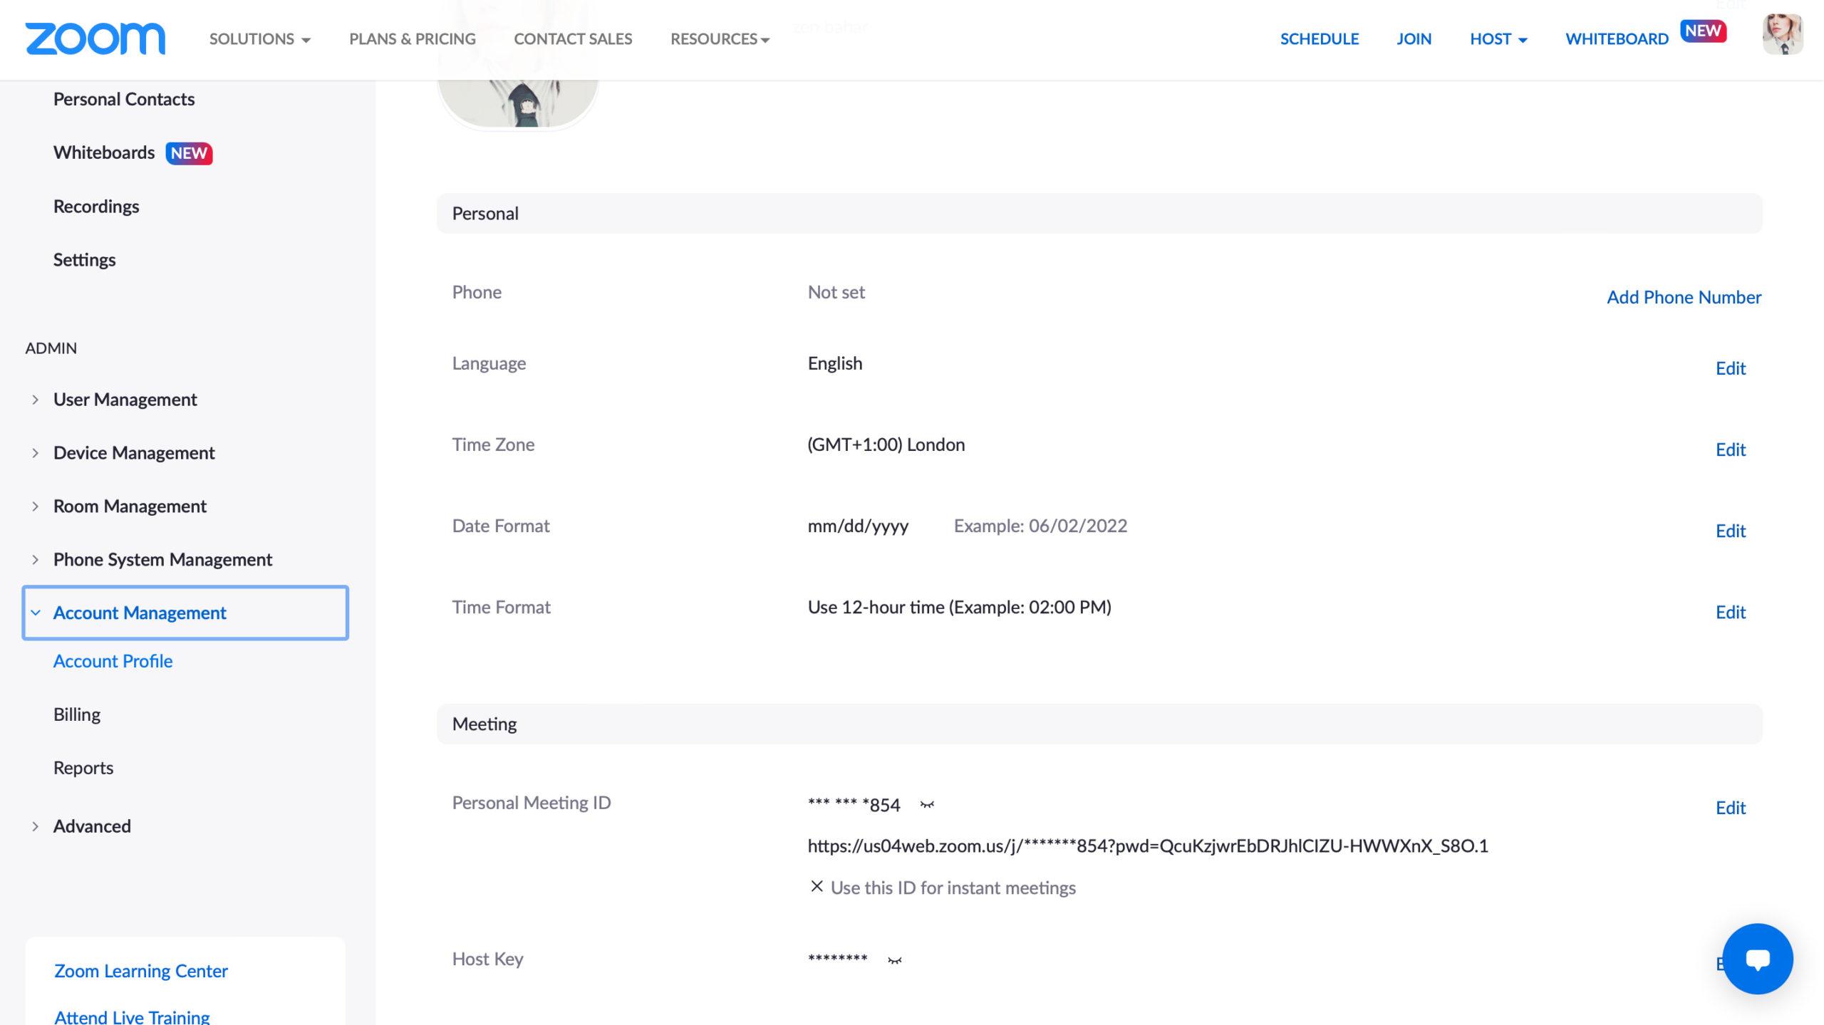Open Whiteboards in the sidebar
Viewport: 1824px width, 1025px height.
coord(104,152)
